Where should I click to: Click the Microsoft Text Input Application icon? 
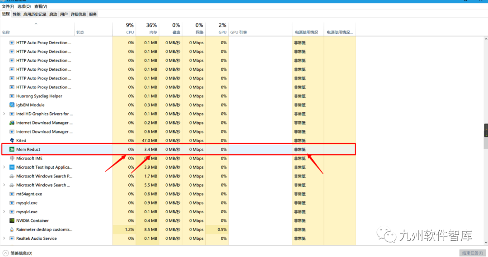tap(12, 167)
